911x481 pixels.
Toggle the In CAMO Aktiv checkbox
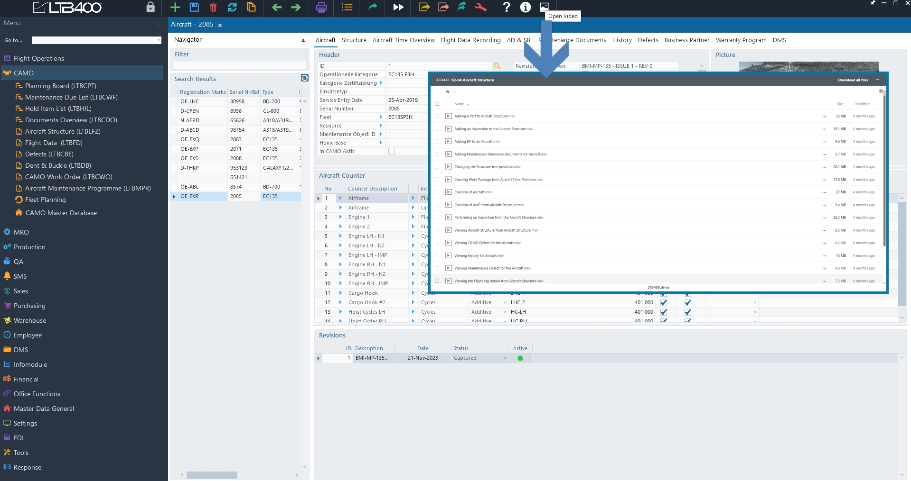392,151
